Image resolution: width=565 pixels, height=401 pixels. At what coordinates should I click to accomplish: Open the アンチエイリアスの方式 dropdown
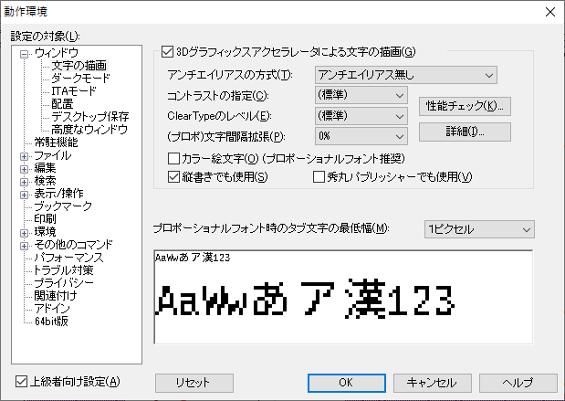[405, 74]
